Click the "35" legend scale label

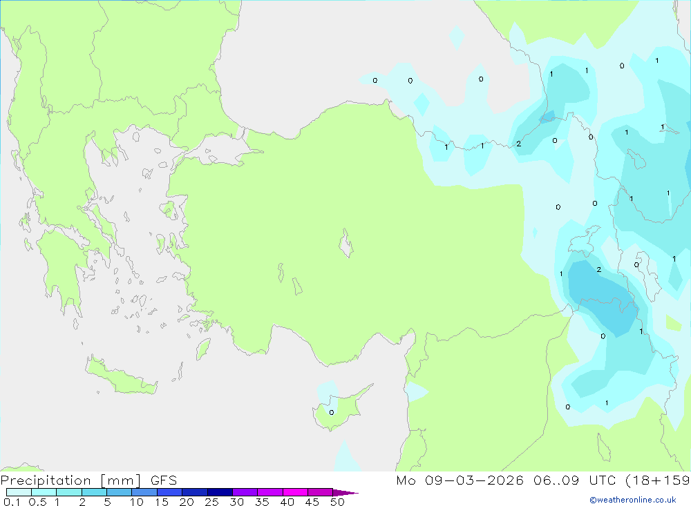[x=262, y=502]
